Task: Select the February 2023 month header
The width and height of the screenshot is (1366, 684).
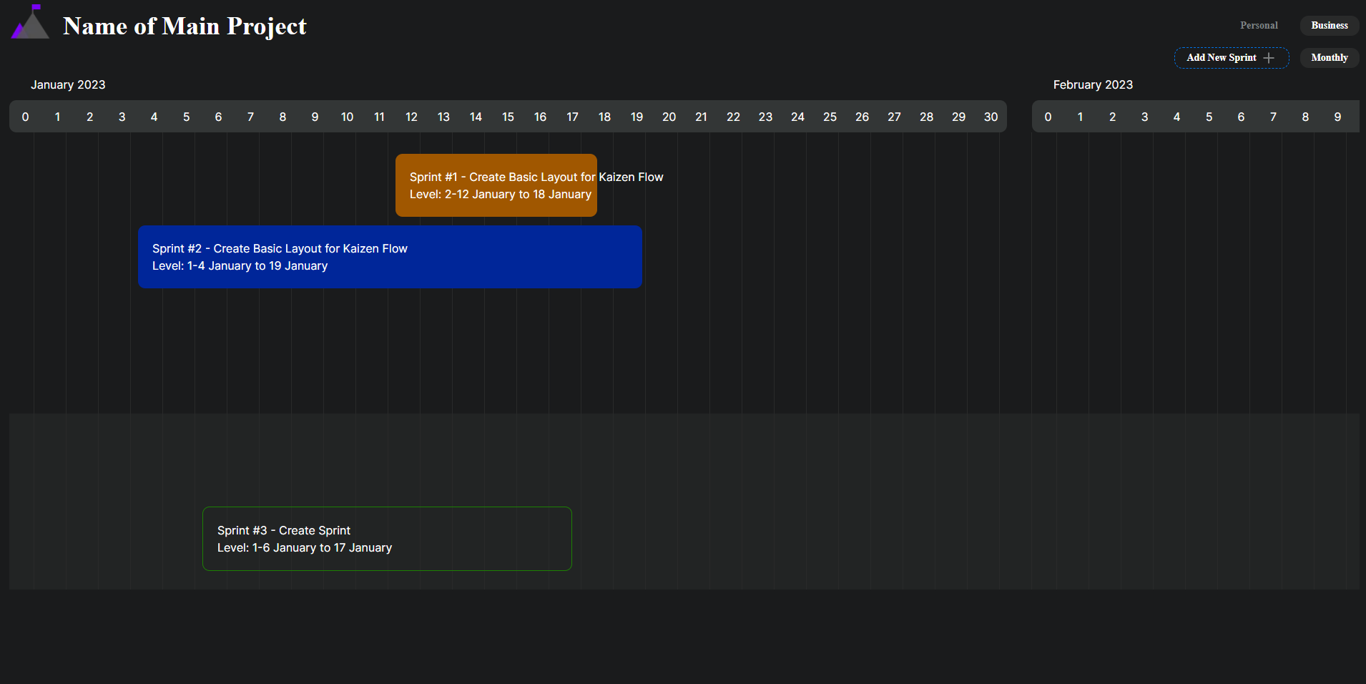Action: click(1093, 84)
